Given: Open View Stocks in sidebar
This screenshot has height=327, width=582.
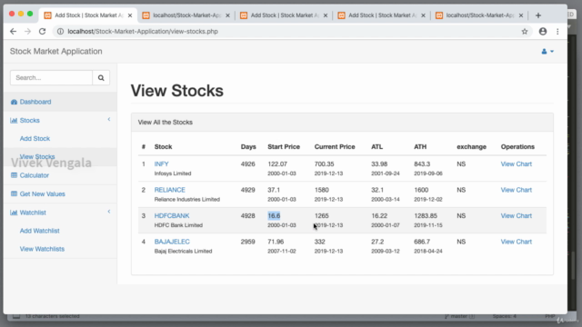Looking at the screenshot, I should click(x=37, y=157).
